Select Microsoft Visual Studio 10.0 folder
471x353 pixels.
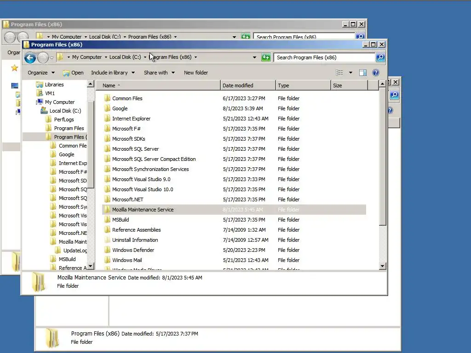tap(234, 189)
